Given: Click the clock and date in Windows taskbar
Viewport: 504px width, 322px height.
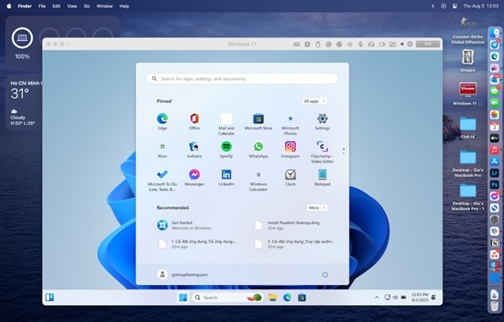Looking at the screenshot, I should click(x=419, y=297).
